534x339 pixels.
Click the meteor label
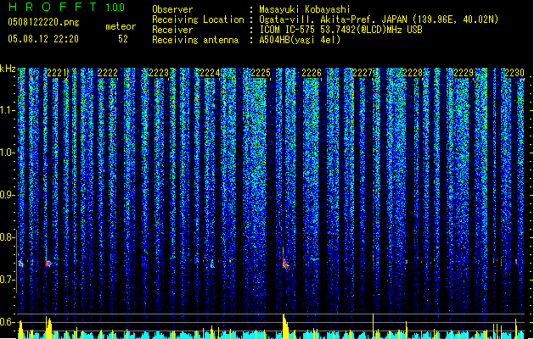point(121,26)
